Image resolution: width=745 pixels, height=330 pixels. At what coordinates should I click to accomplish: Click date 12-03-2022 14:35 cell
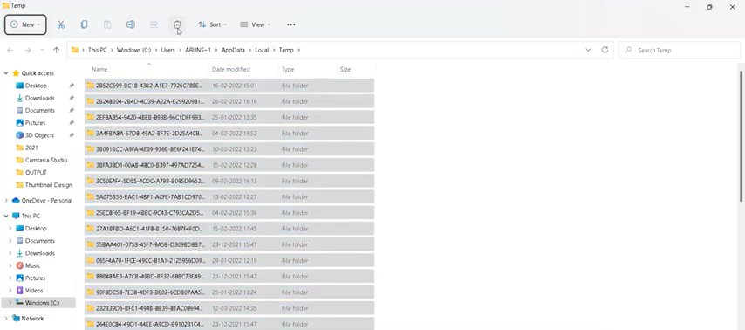point(235,308)
